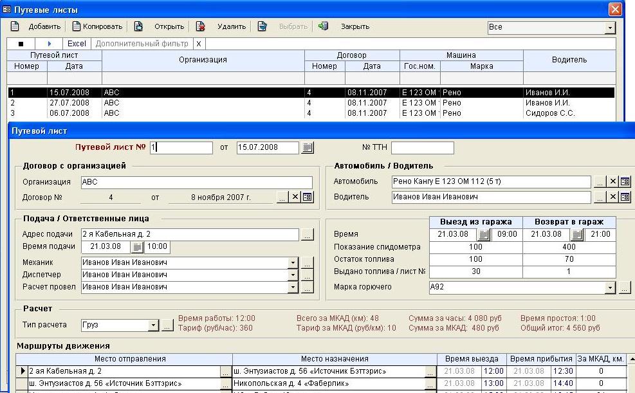Click ellipsis button next to Марка горючего

625,288
